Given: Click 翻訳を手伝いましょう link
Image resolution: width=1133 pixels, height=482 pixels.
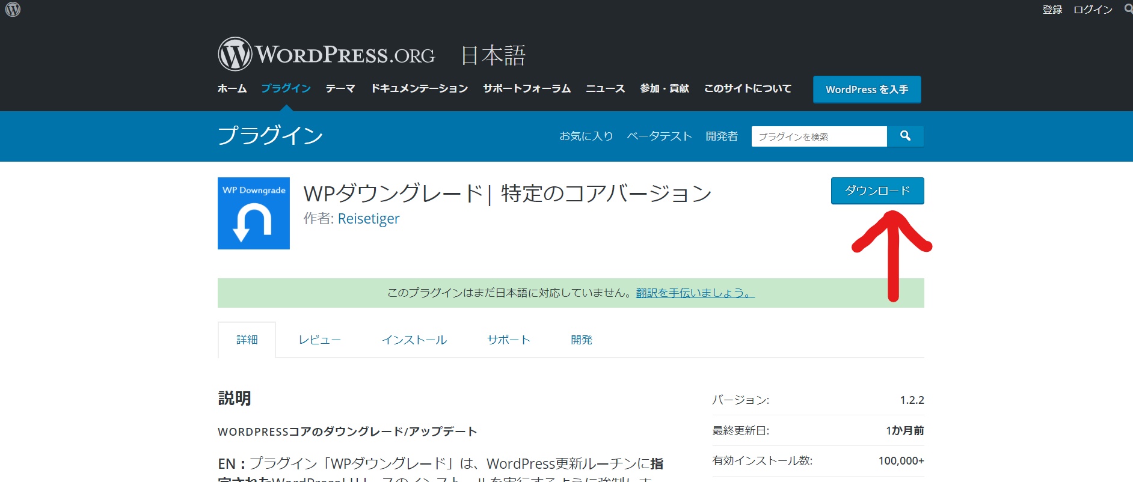Looking at the screenshot, I should click(695, 293).
